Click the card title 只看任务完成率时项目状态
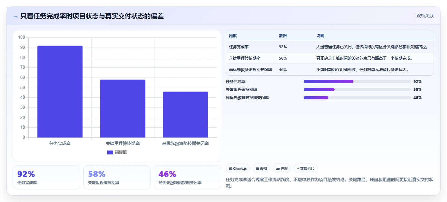Image resolution: width=447 pixels, height=202 pixels. 92,16
